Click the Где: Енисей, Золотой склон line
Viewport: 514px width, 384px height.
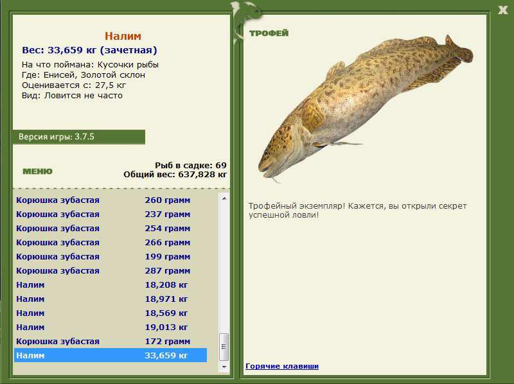pos(84,74)
